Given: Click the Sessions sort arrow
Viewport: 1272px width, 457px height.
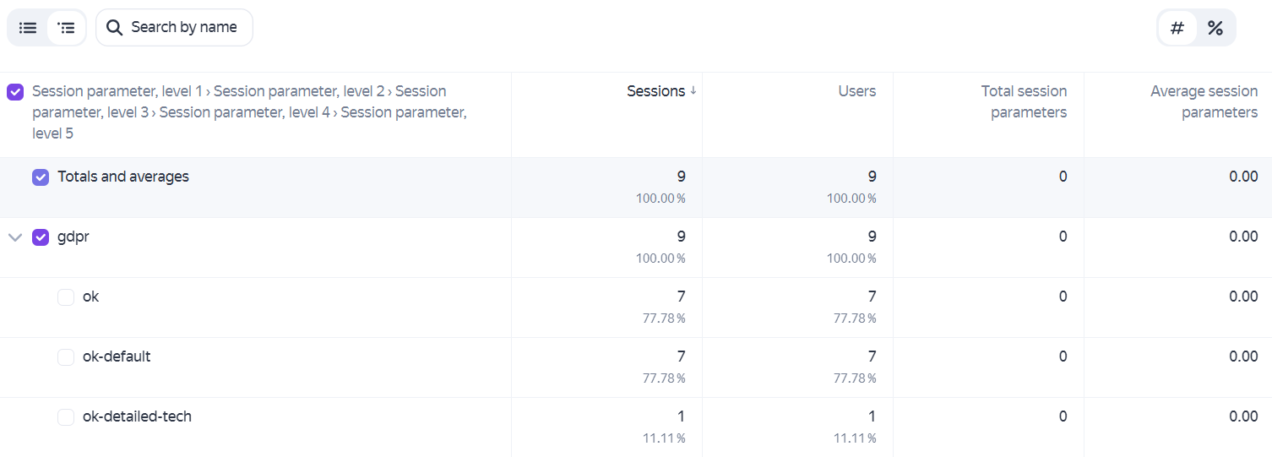Looking at the screenshot, I should pos(693,91).
